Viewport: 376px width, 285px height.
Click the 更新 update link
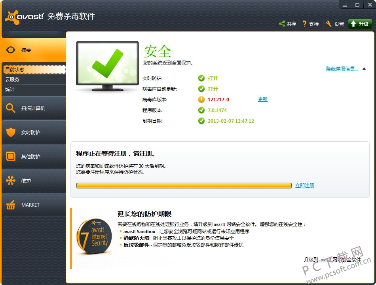pyautogui.click(x=263, y=99)
